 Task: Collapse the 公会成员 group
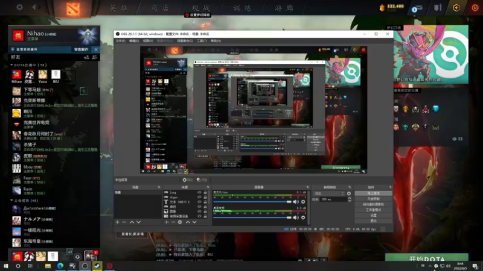[x=11, y=201]
